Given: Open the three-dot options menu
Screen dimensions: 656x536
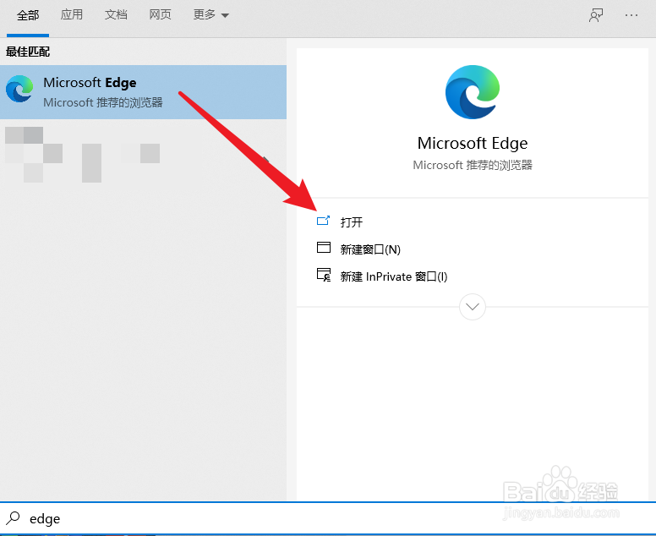Looking at the screenshot, I should pyautogui.click(x=631, y=15).
